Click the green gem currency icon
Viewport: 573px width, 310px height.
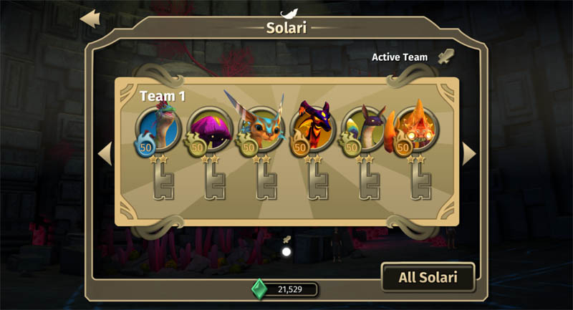pyautogui.click(x=259, y=289)
